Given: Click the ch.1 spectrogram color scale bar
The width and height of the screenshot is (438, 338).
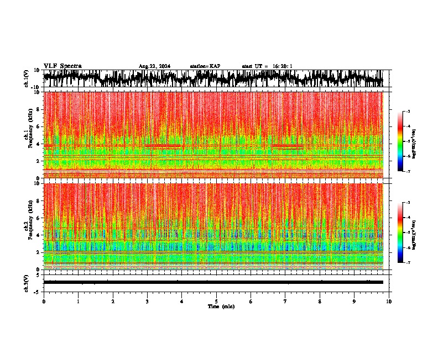Looking at the screenshot, I should [x=400, y=141].
